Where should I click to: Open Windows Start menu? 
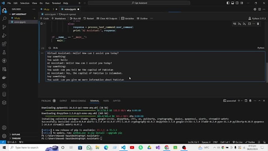[x=4, y=147]
